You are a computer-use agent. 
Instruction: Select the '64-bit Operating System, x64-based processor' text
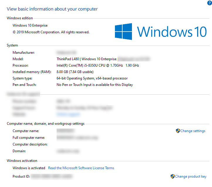(x=92, y=78)
